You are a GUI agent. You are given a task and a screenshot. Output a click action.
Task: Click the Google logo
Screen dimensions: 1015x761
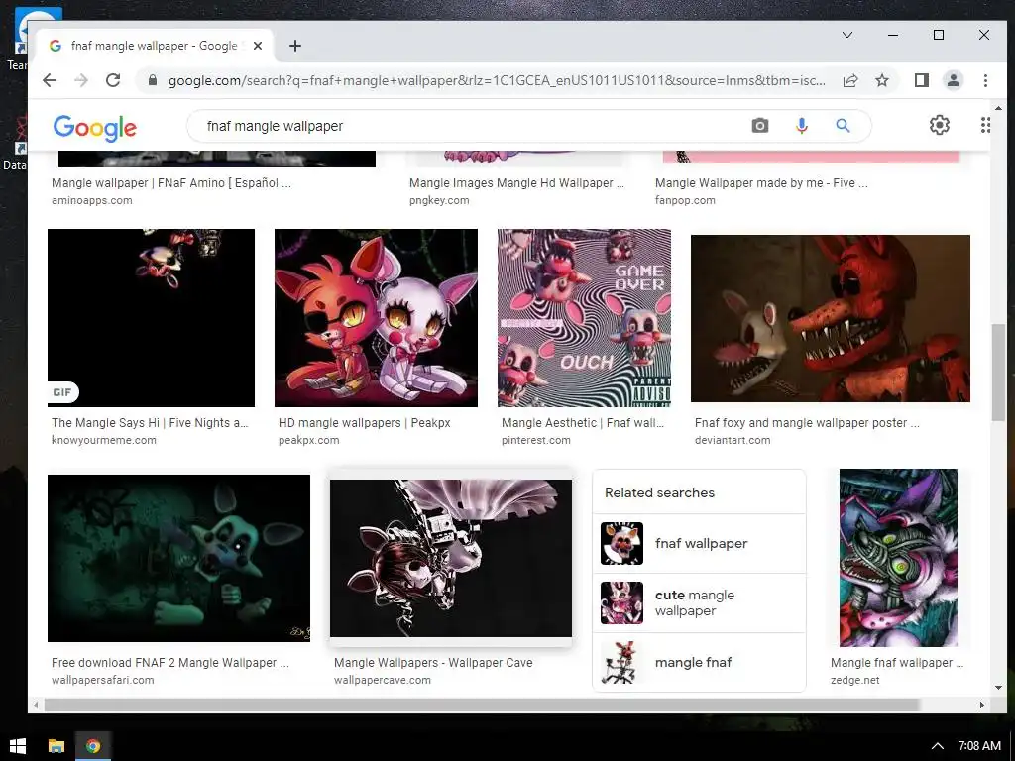click(x=94, y=128)
